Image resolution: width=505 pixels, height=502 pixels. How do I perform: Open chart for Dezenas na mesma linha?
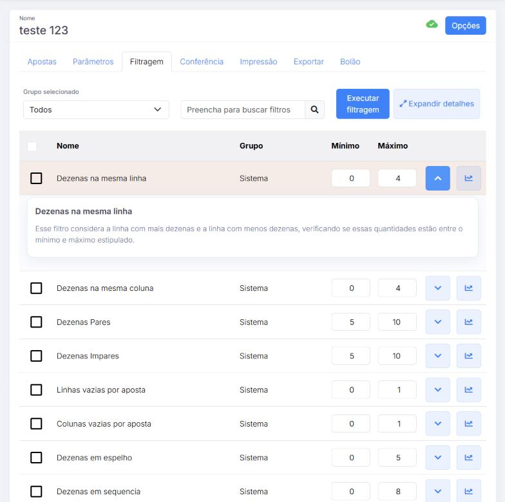(x=469, y=178)
